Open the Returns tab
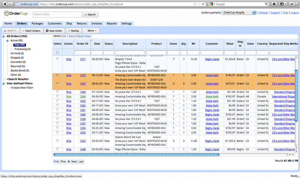The width and height of the screenshot is (300, 178). click(x=82, y=24)
